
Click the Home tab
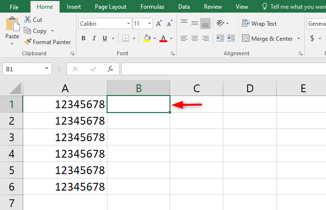45,7
